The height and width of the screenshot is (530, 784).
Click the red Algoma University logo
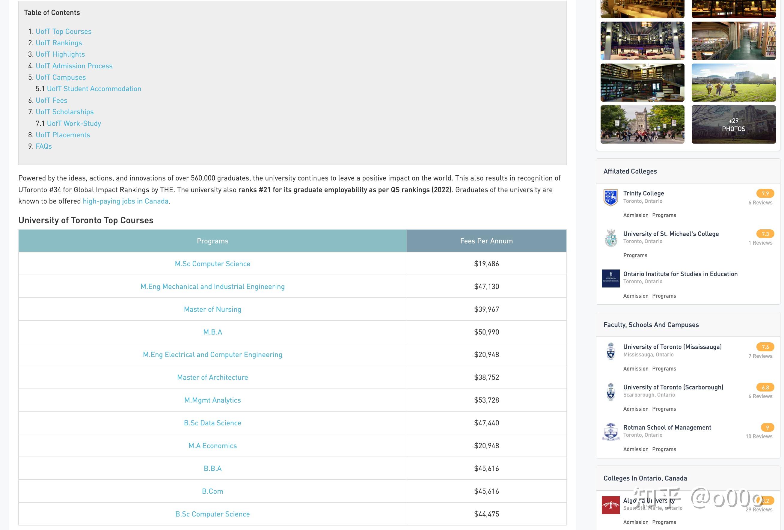tap(610, 505)
